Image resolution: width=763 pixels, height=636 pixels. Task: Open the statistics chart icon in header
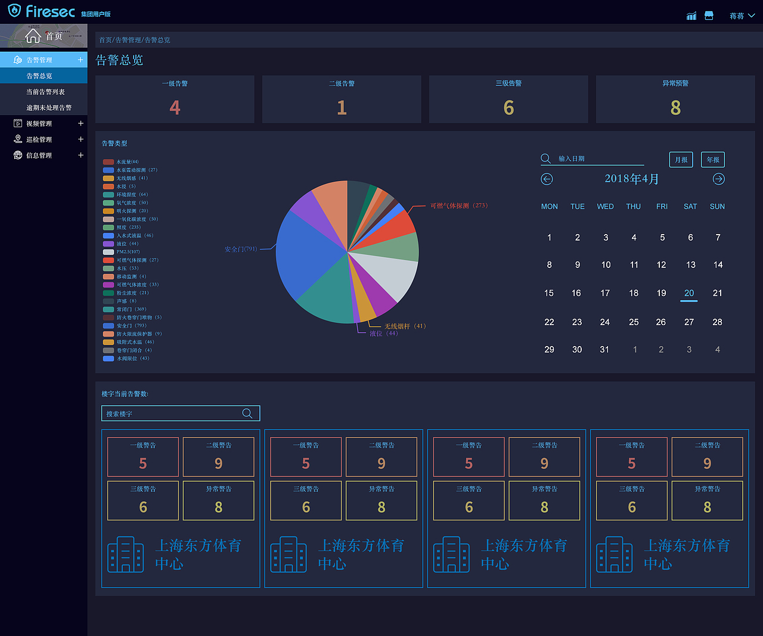coord(691,15)
